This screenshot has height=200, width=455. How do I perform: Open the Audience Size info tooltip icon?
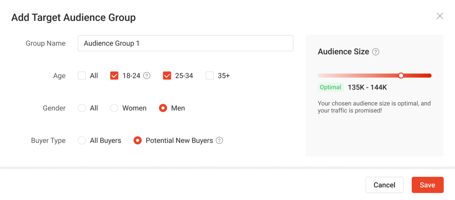(375, 52)
